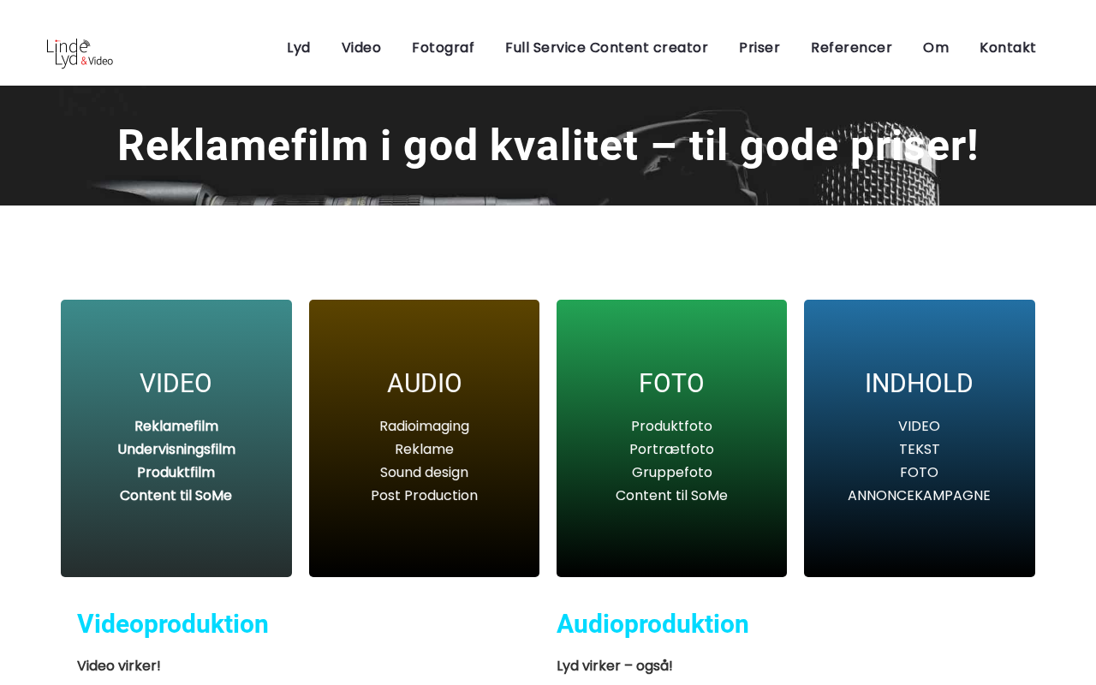Select Gruppefoto in the FOTO card
The width and height of the screenshot is (1096, 685).
point(672,473)
